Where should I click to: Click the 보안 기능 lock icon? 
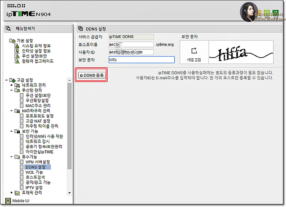click(17, 131)
